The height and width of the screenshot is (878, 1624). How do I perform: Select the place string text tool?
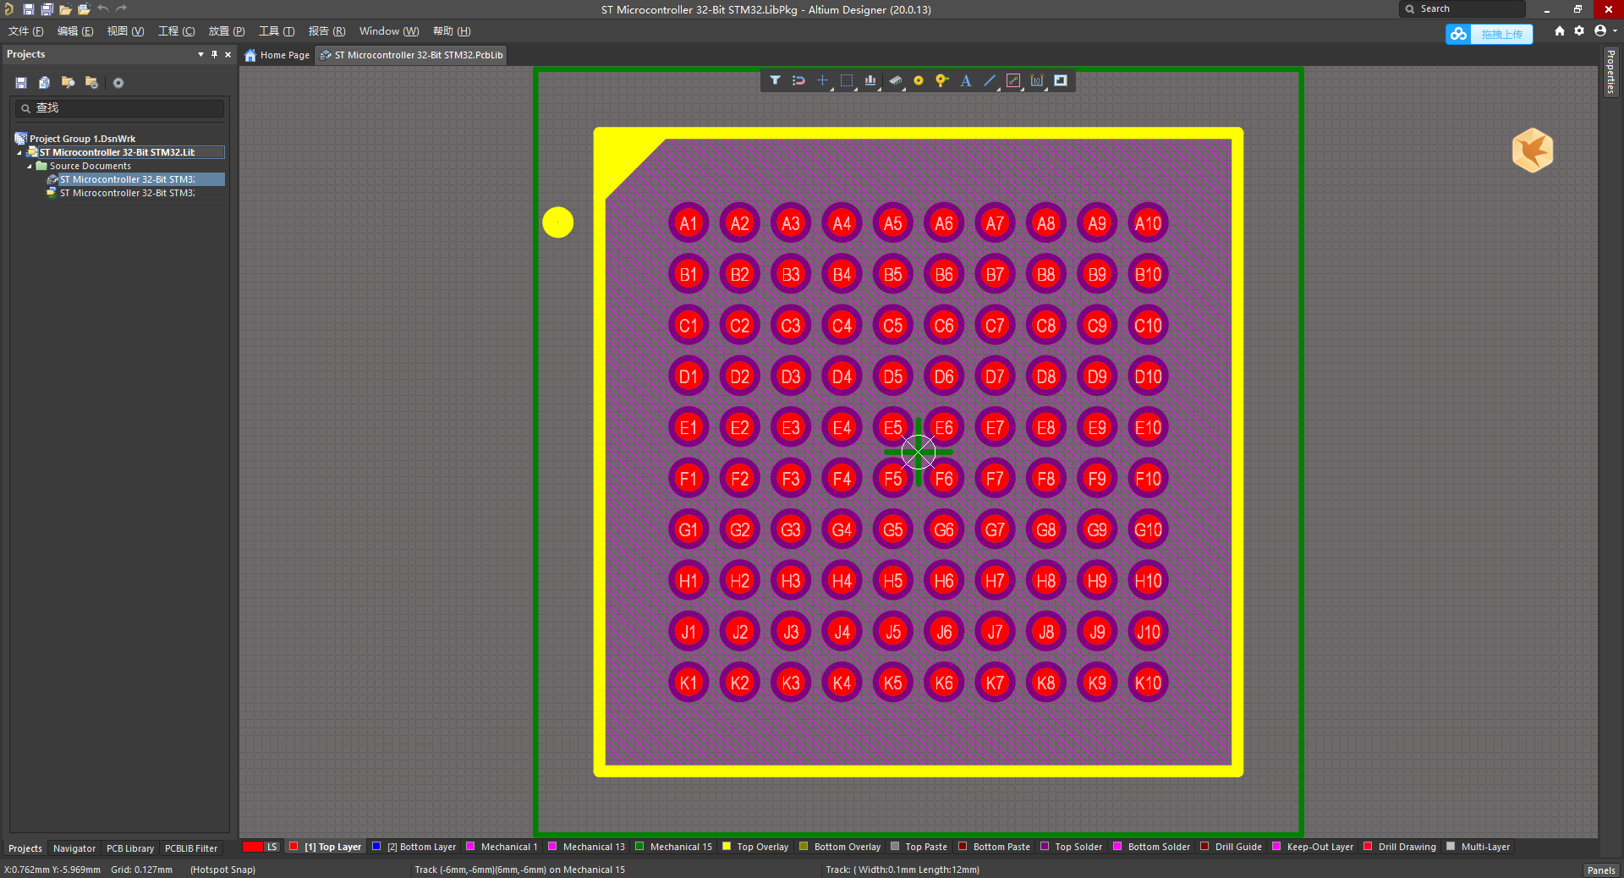point(965,80)
